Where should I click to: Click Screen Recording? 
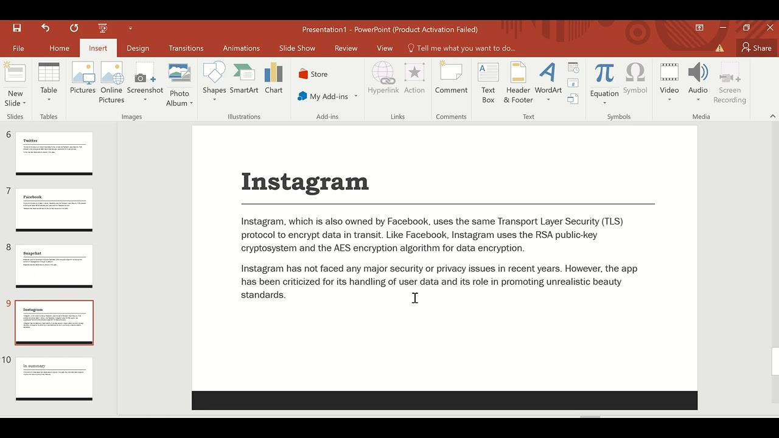(x=730, y=82)
